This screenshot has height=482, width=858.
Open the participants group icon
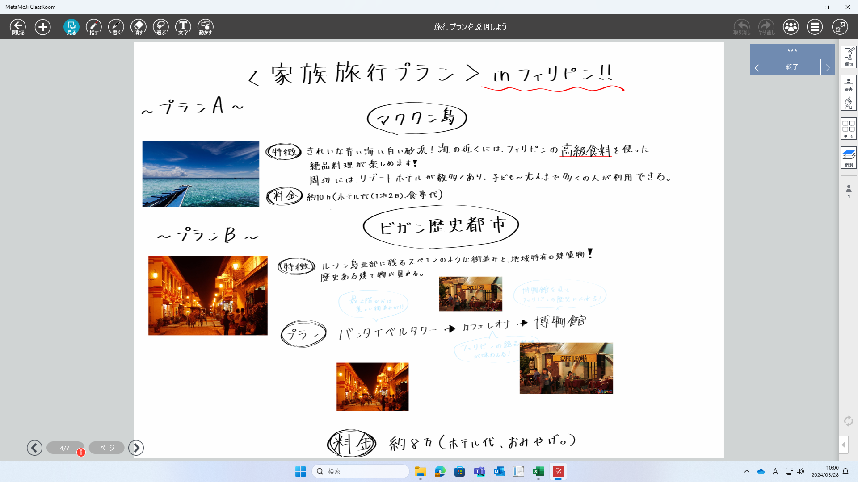[x=791, y=27]
